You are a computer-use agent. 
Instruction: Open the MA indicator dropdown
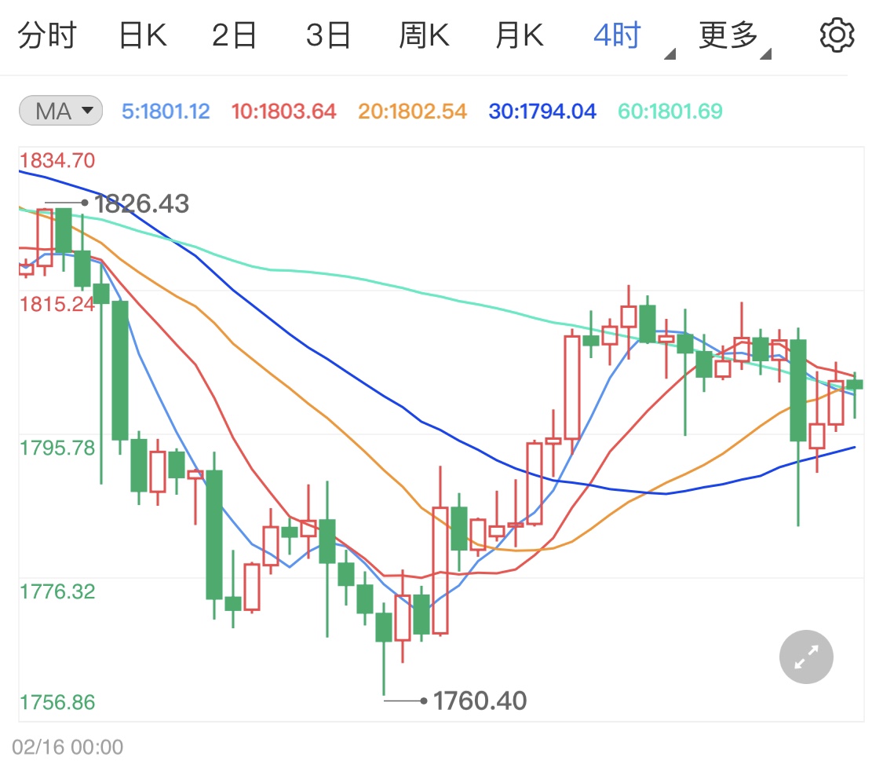pyautogui.click(x=60, y=111)
